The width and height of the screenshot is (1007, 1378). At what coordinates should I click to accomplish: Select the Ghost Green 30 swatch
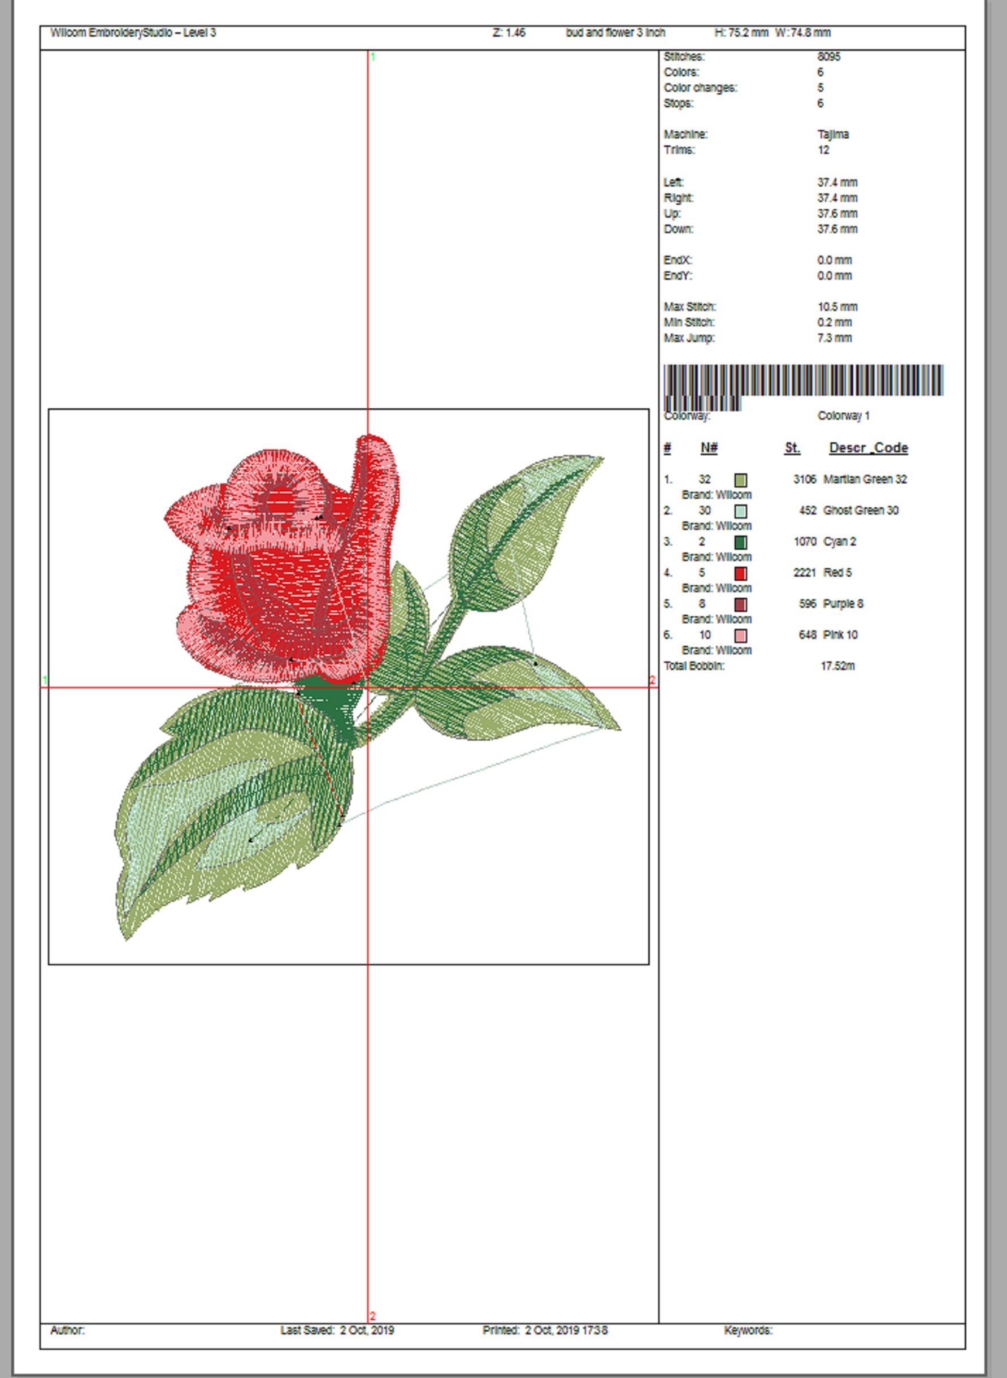coord(740,511)
